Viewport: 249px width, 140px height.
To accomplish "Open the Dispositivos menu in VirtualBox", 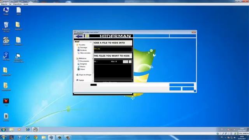I will 17,4.
